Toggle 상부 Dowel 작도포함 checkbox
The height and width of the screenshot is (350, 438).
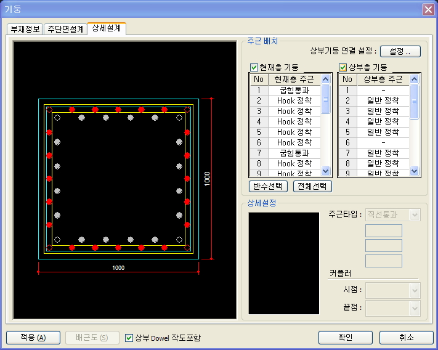(x=129, y=338)
